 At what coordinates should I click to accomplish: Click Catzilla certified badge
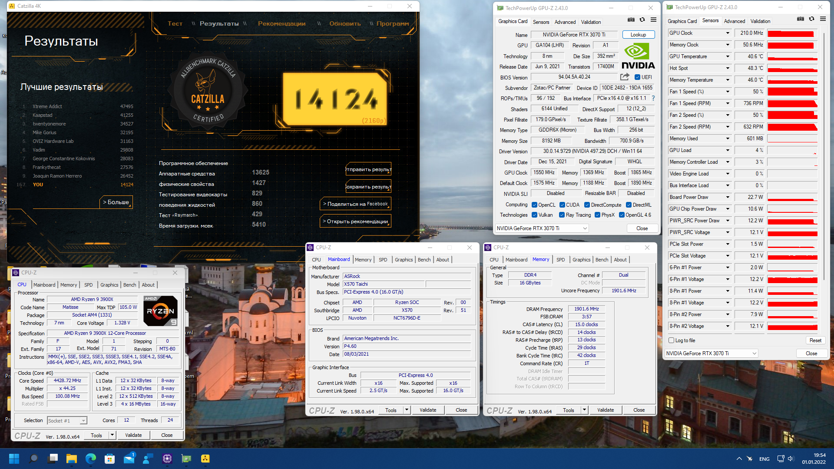208,90
